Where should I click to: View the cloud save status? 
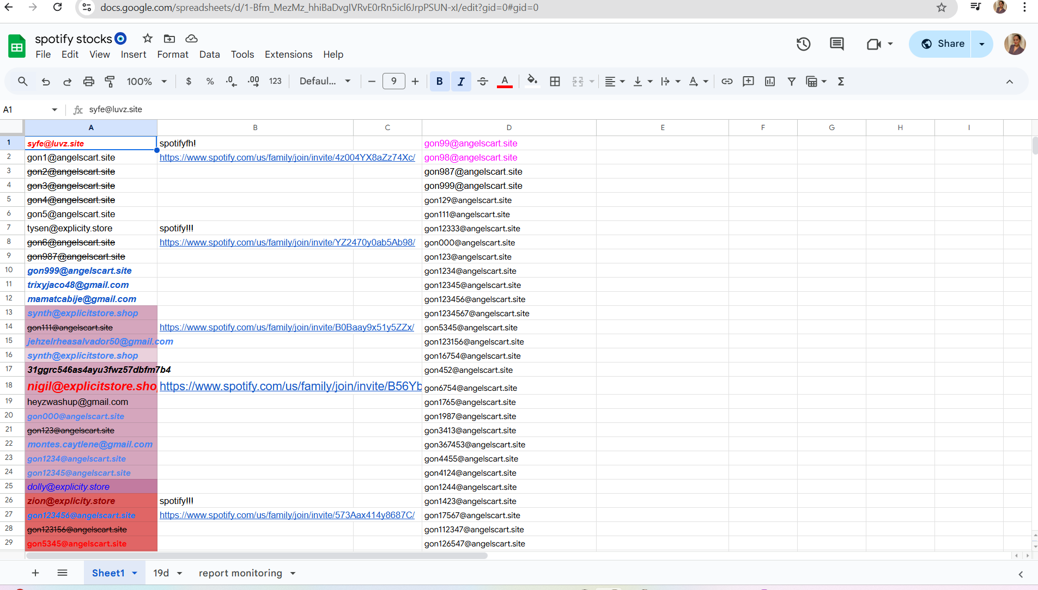coord(191,39)
